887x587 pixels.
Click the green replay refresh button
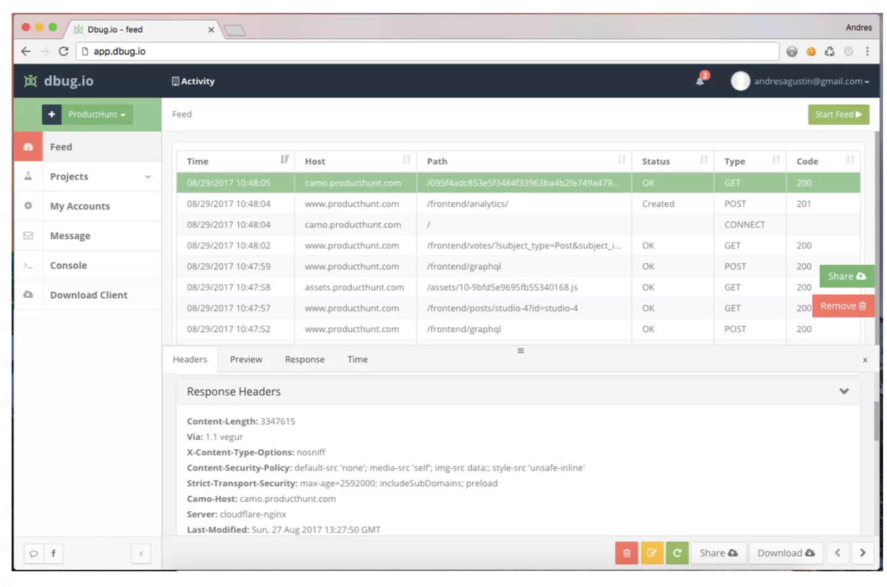tap(677, 553)
